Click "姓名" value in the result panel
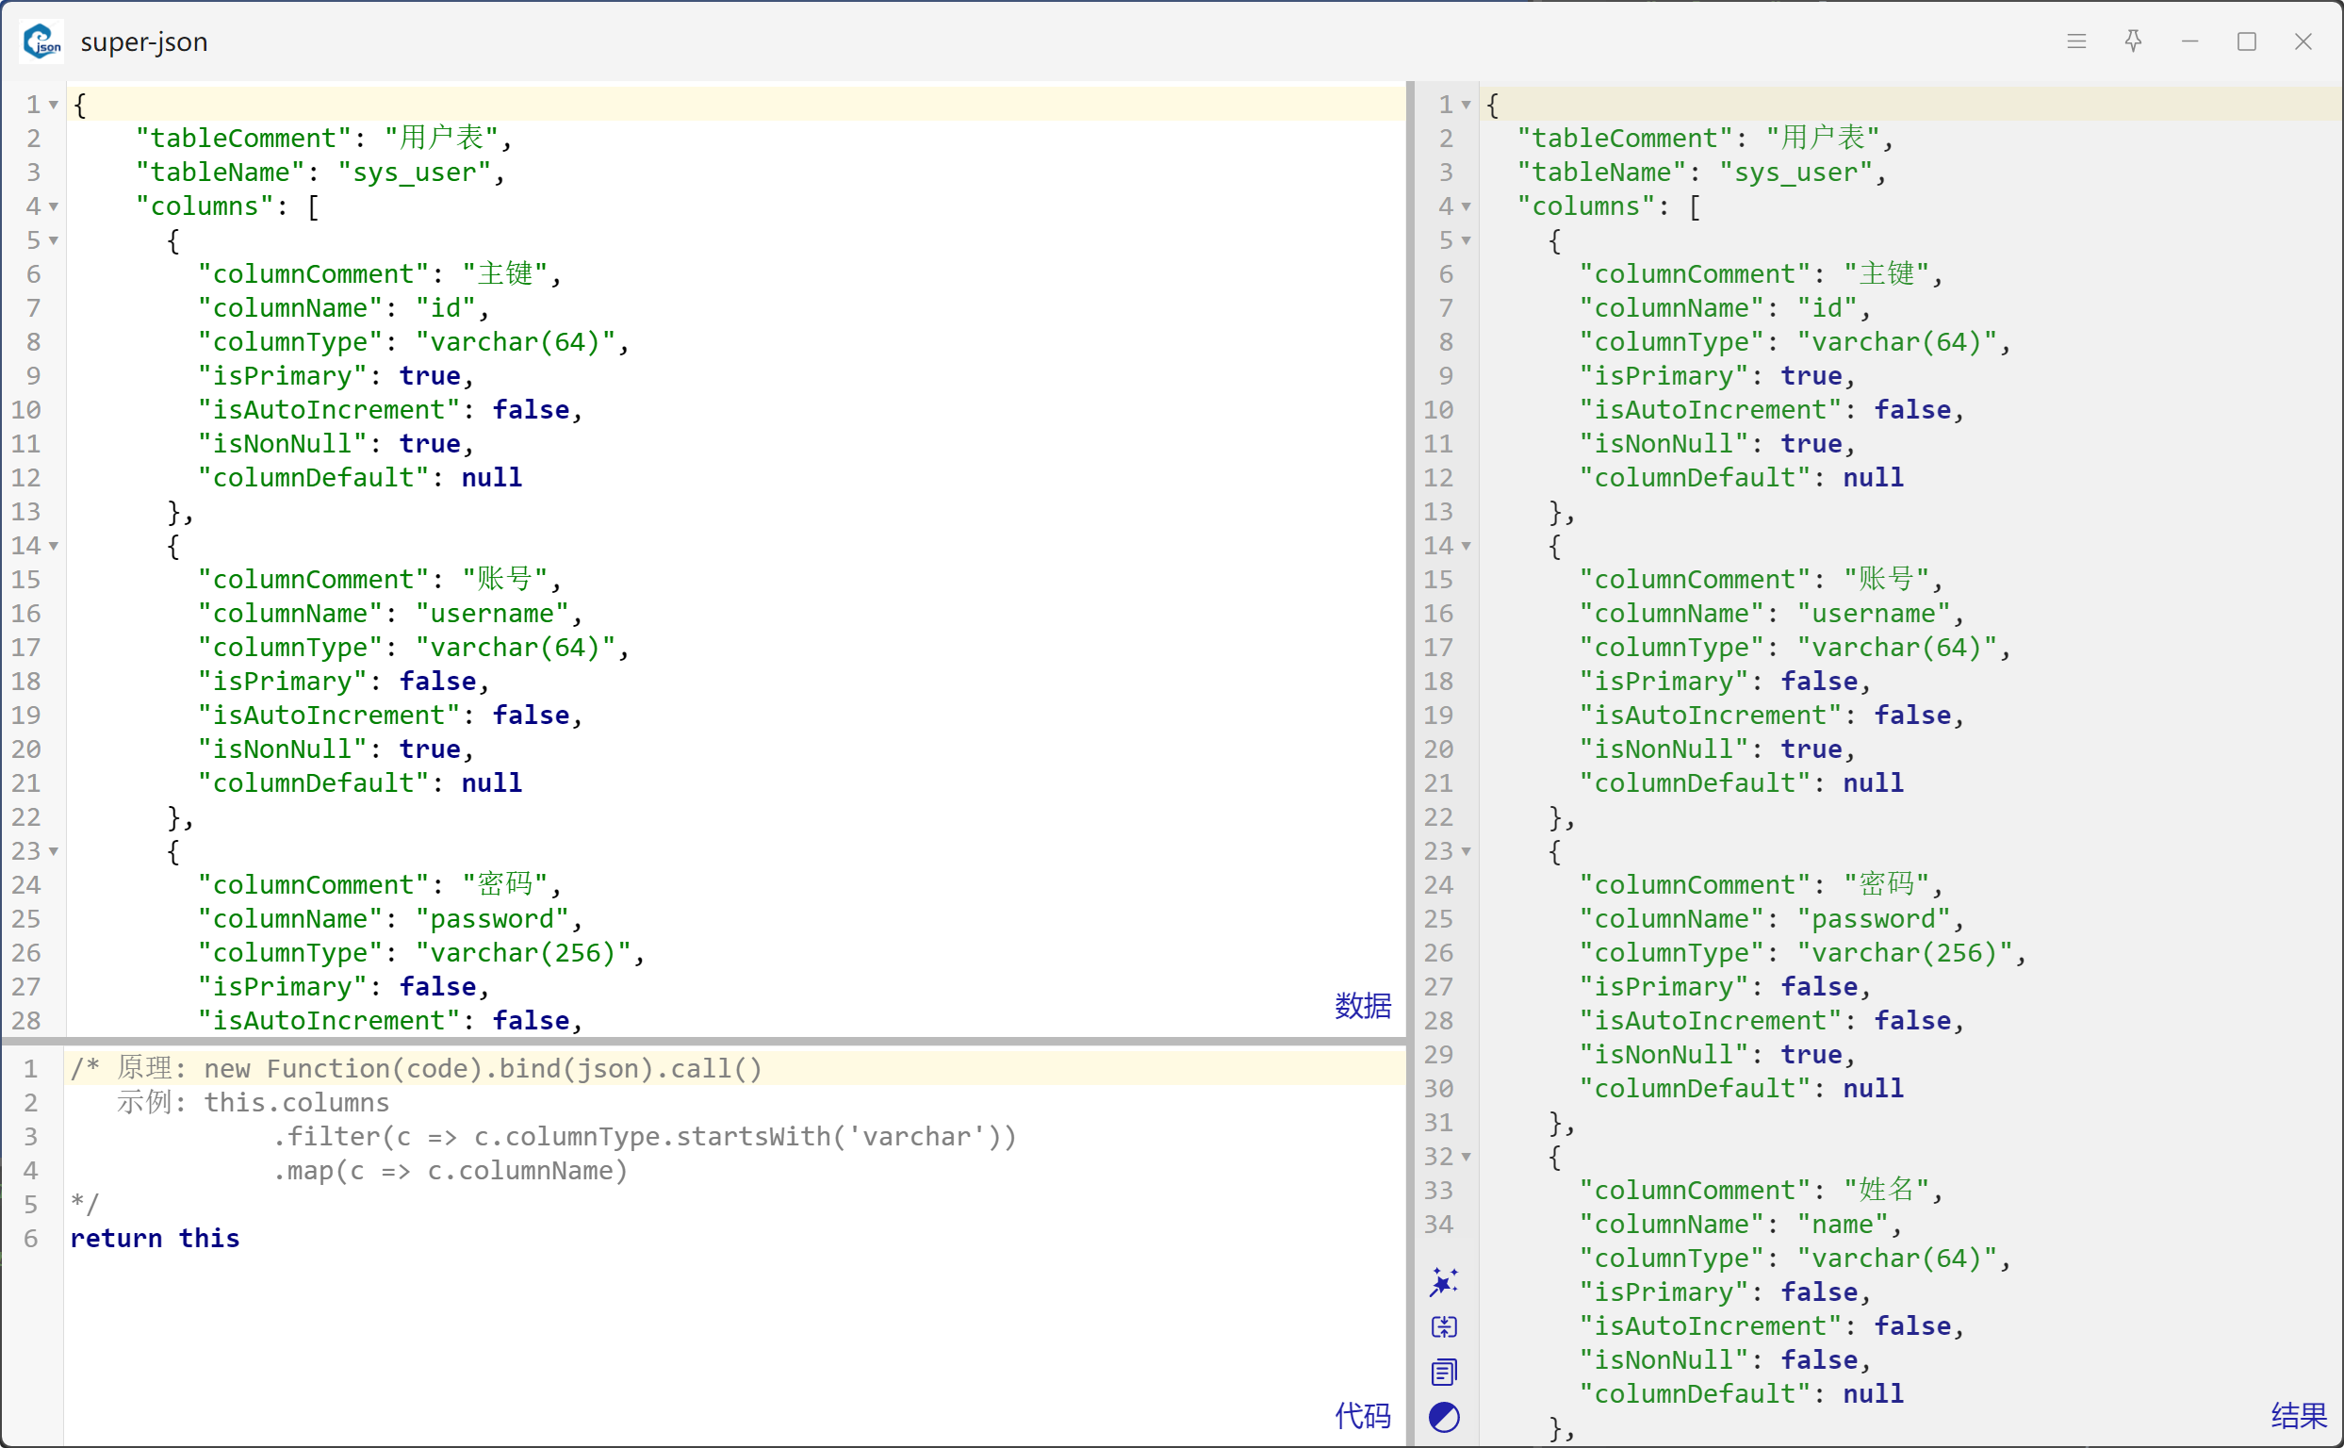Viewport: 2344px width, 1448px height. [1886, 1191]
